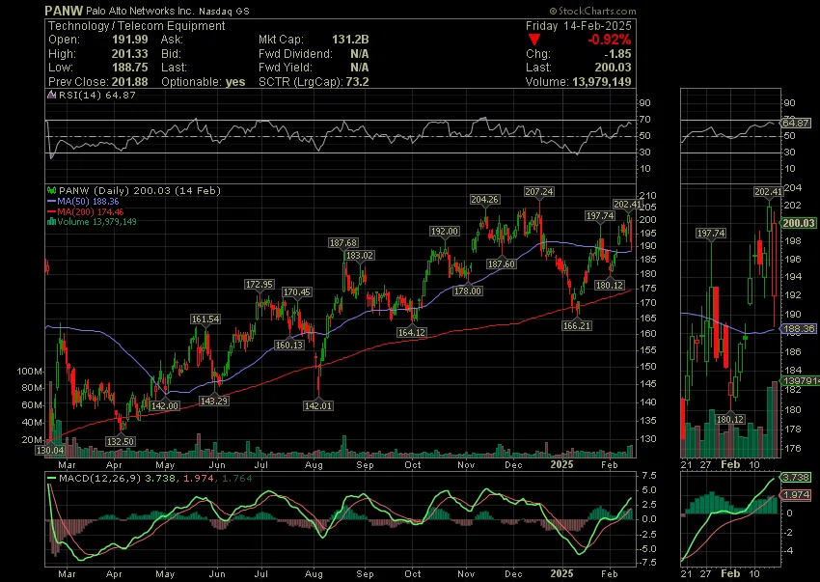Click the Mkt Cap 131.2B value
This screenshot has width=820, height=582.
point(350,40)
